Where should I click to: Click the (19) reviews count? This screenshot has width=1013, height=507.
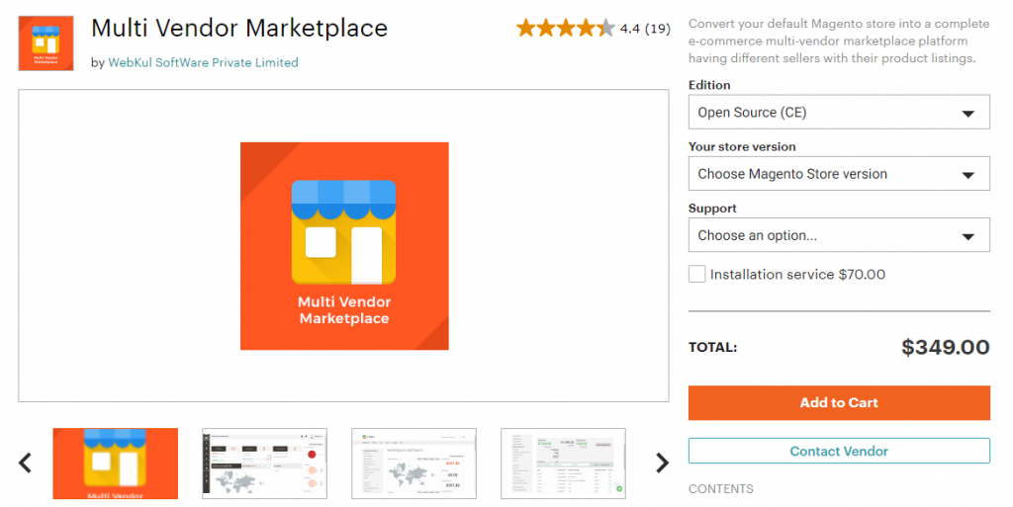click(x=658, y=29)
